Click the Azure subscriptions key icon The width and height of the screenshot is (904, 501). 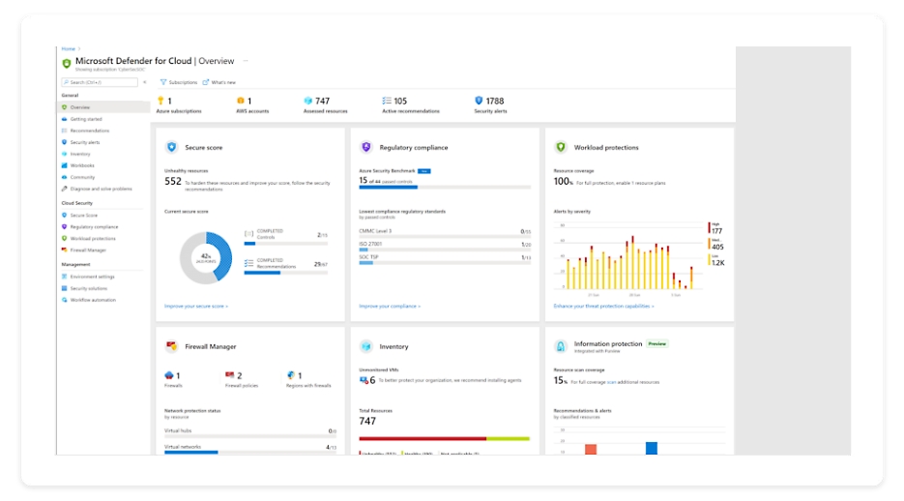(x=160, y=101)
